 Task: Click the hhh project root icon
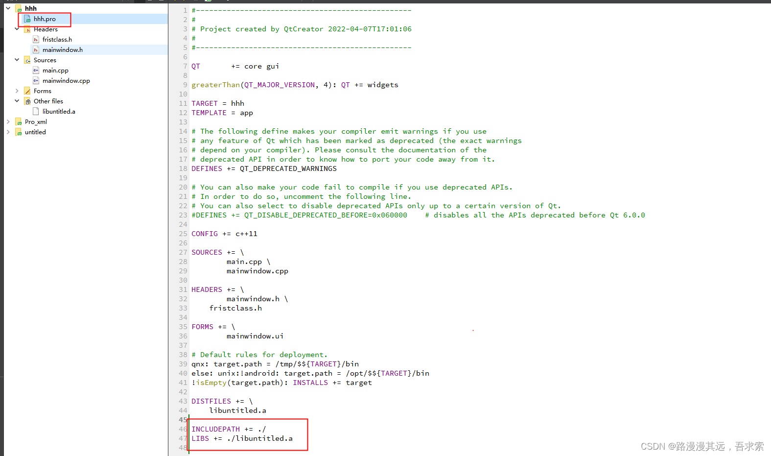pyautogui.click(x=19, y=8)
